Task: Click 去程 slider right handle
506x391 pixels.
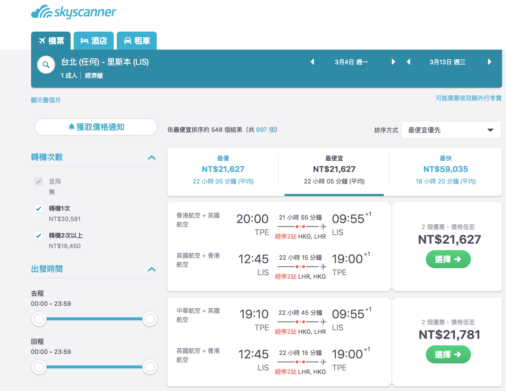Action: [150, 319]
